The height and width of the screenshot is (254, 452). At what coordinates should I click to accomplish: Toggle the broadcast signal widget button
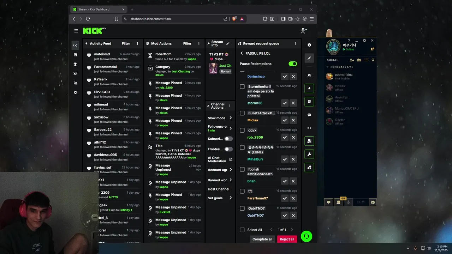tap(309, 128)
